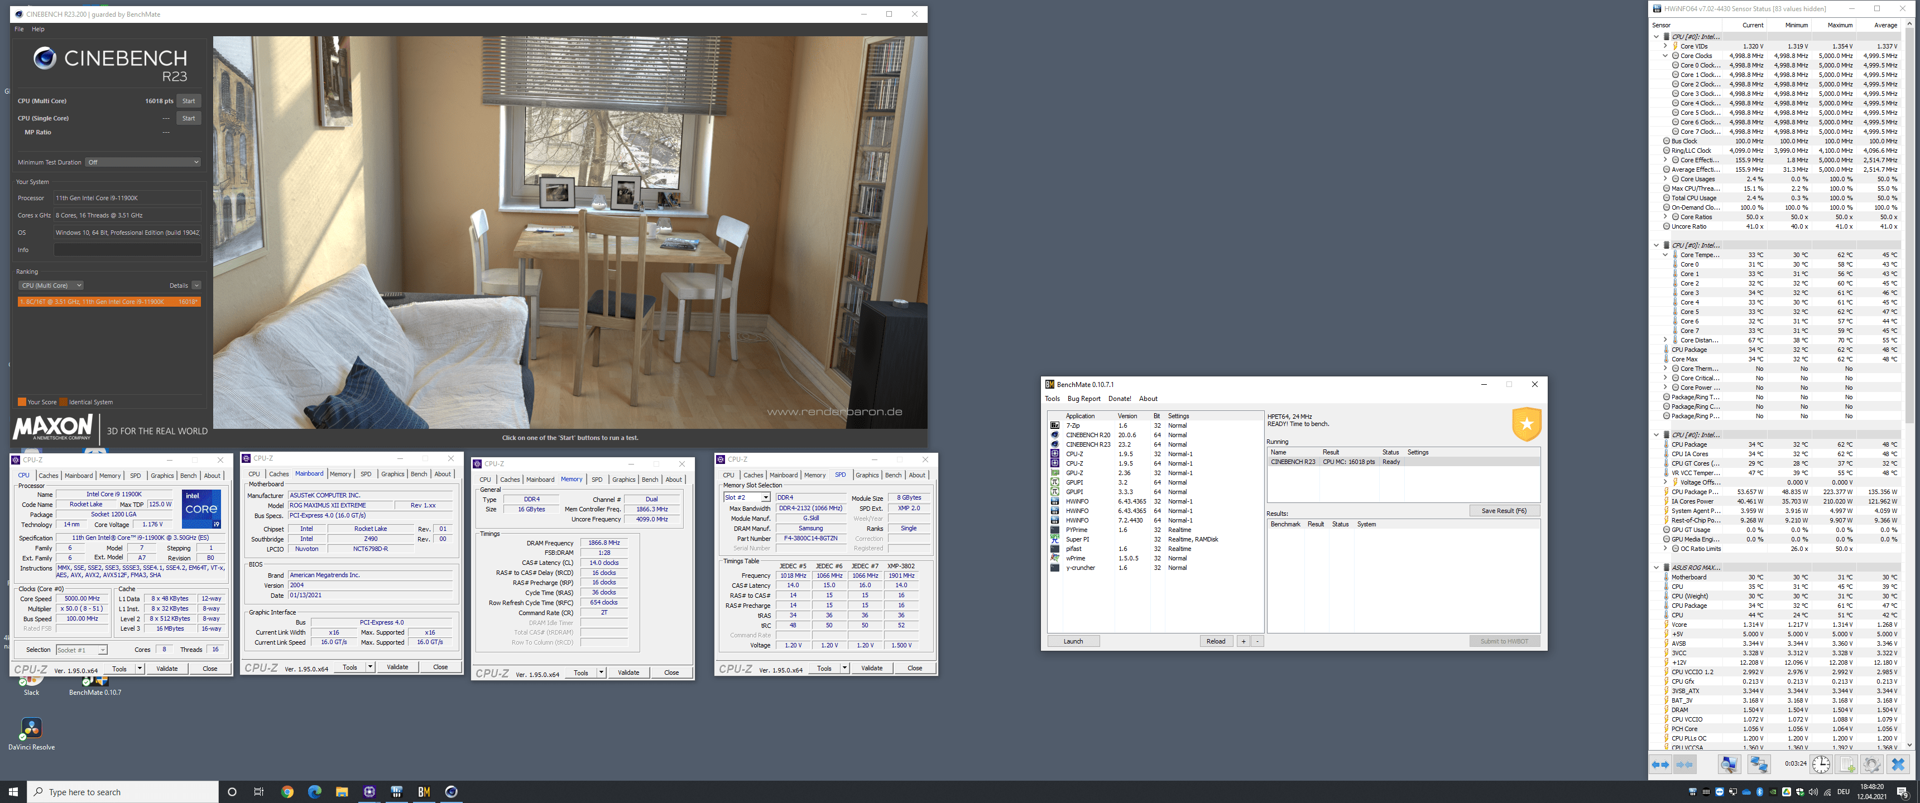
Task: Start CPU (Multi Core) test in Cinebench
Action: click(x=189, y=100)
